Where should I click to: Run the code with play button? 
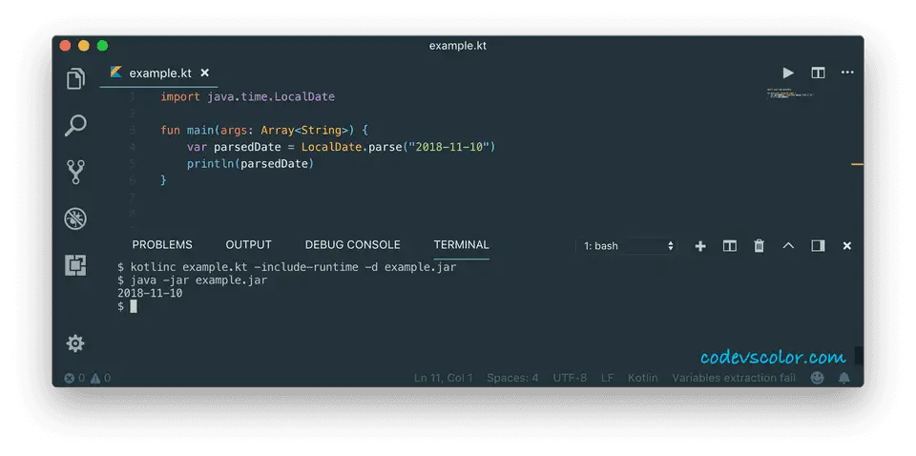click(x=788, y=73)
